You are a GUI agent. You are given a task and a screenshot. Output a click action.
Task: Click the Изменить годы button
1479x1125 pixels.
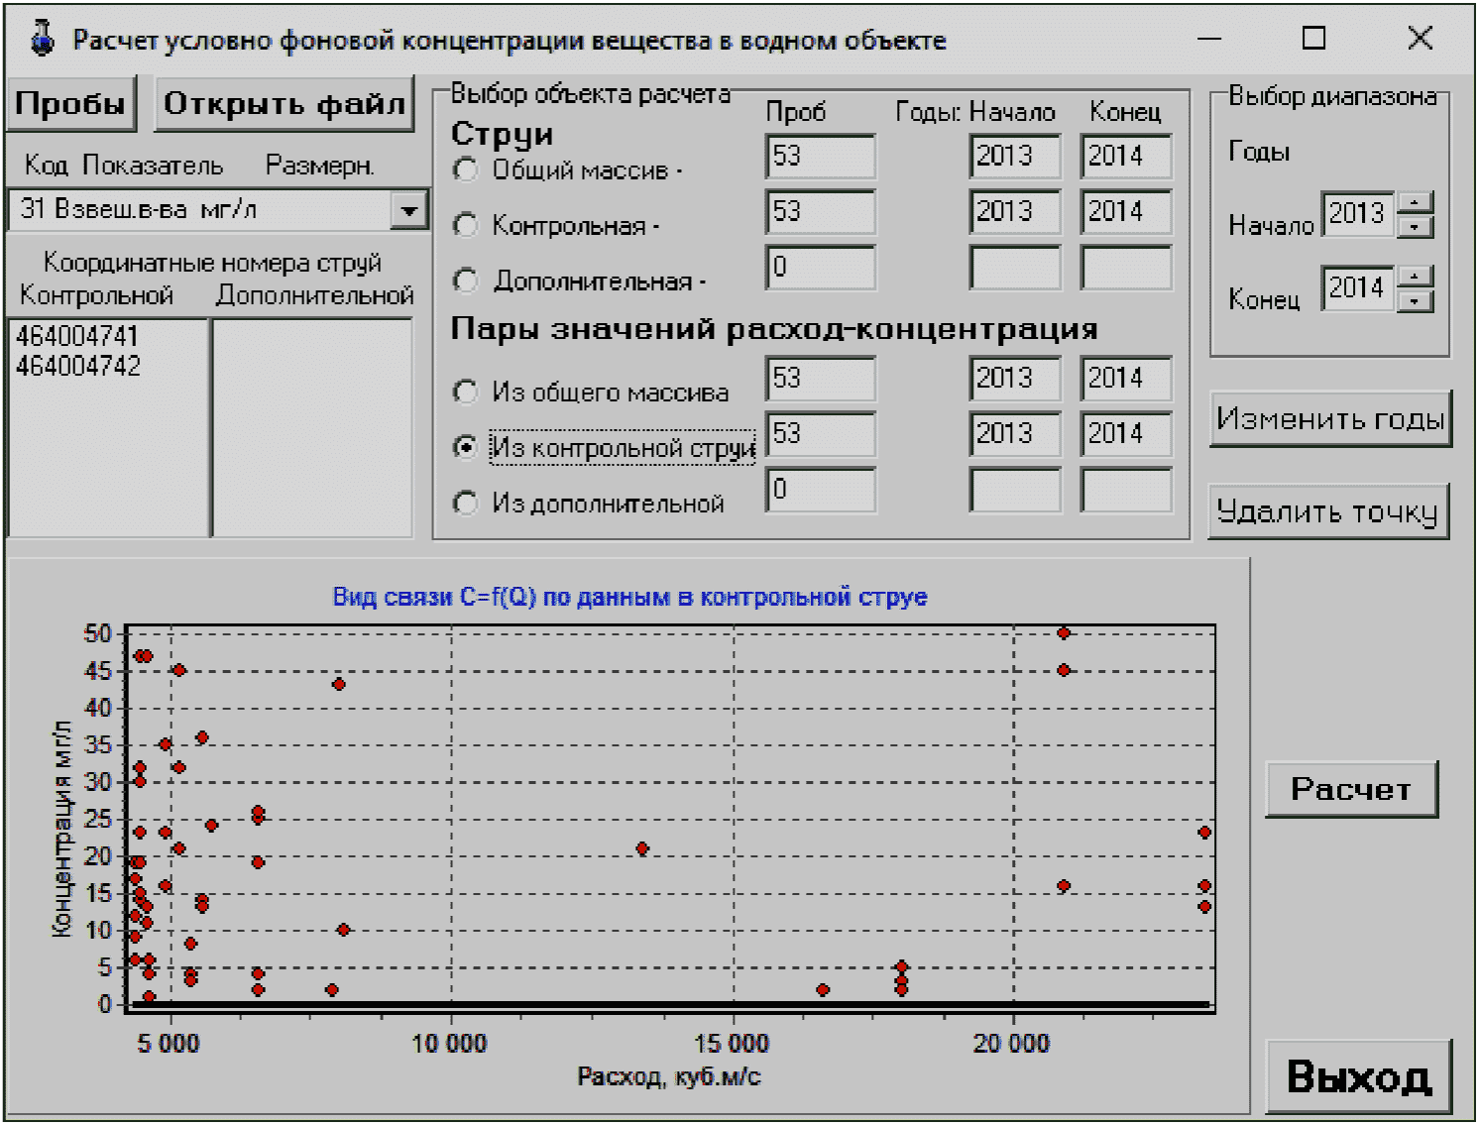(1330, 419)
